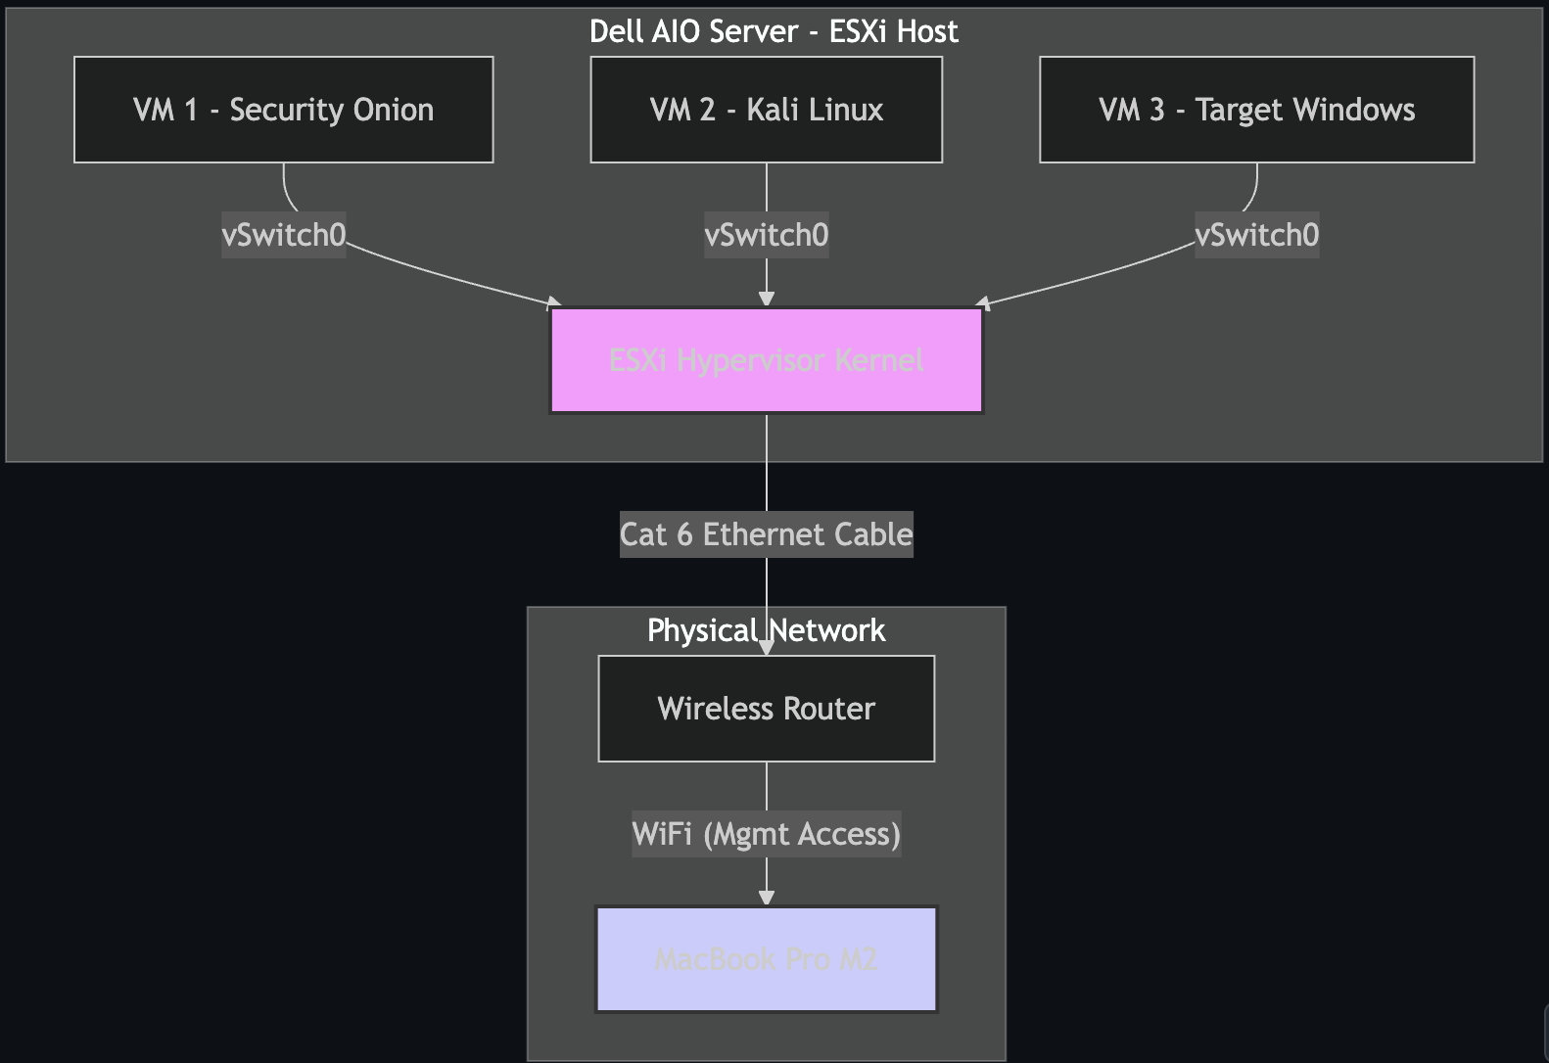Image resolution: width=1549 pixels, height=1063 pixels.
Task: Click the arrowhead pointing into MacBook Pro M2
Action: (x=766, y=897)
